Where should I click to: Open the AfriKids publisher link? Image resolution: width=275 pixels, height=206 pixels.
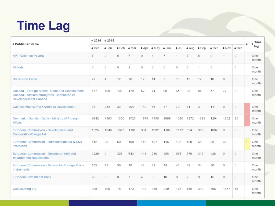18,67
